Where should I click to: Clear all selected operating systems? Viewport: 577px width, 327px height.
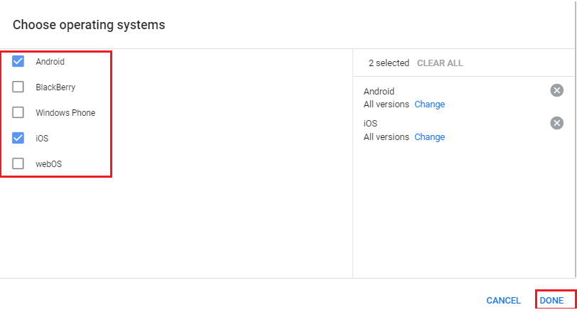(x=440, y=63)
